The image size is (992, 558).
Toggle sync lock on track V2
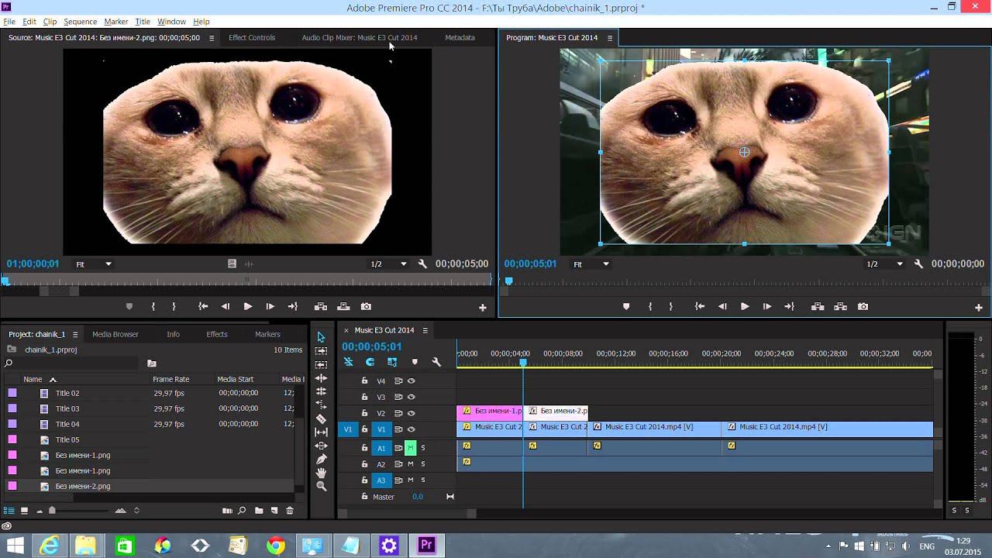398,413
